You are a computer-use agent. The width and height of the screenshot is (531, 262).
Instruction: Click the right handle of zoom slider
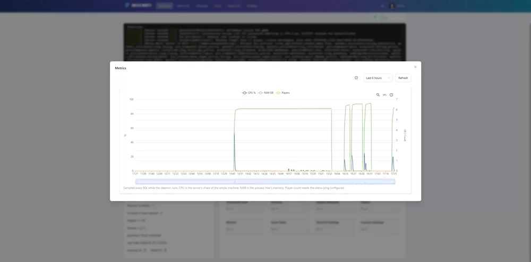pyautogui.click(x=395, y=182)
